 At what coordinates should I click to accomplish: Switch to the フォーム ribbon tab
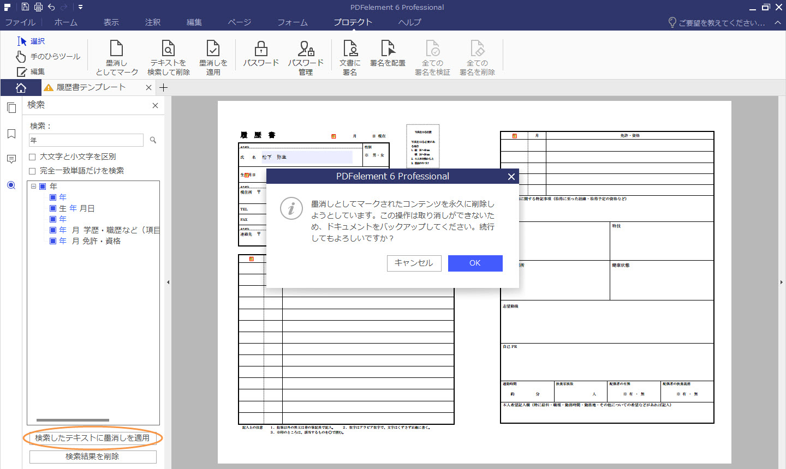coord(293,22)
